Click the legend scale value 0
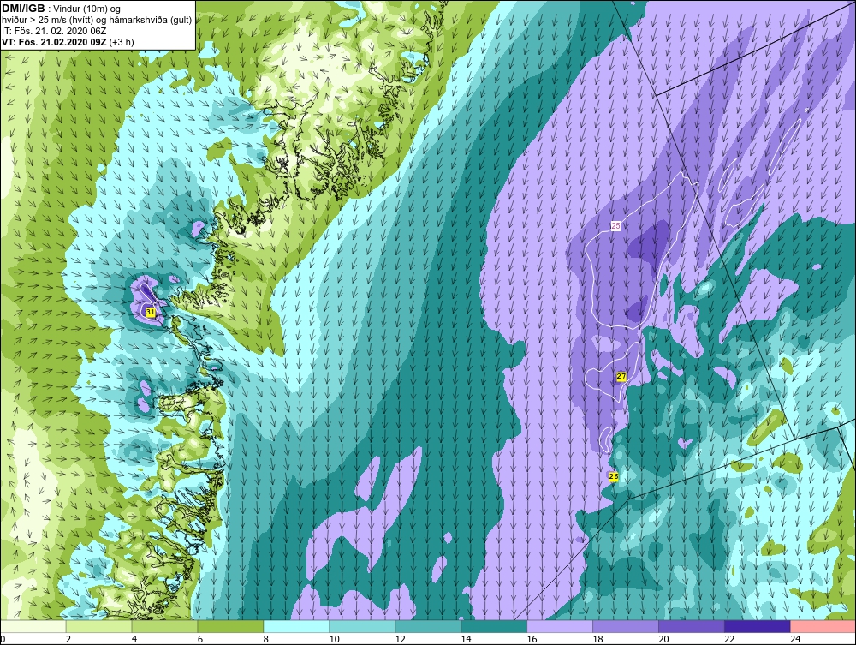 click(x=3, y=639)
